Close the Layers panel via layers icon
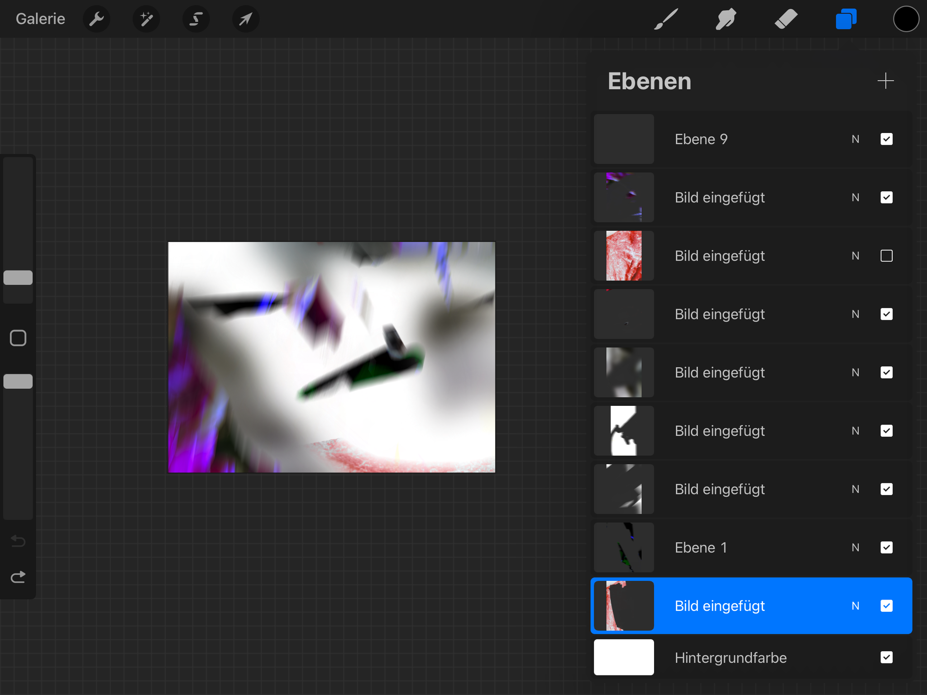 [846, 19]
